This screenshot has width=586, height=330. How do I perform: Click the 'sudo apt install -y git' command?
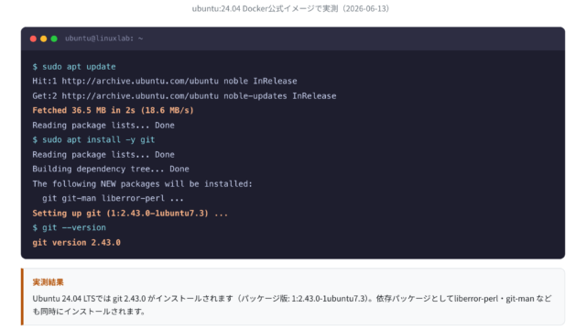(93, 139)
